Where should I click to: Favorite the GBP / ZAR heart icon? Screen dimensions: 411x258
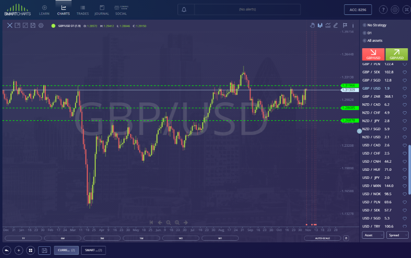[405, 96]
